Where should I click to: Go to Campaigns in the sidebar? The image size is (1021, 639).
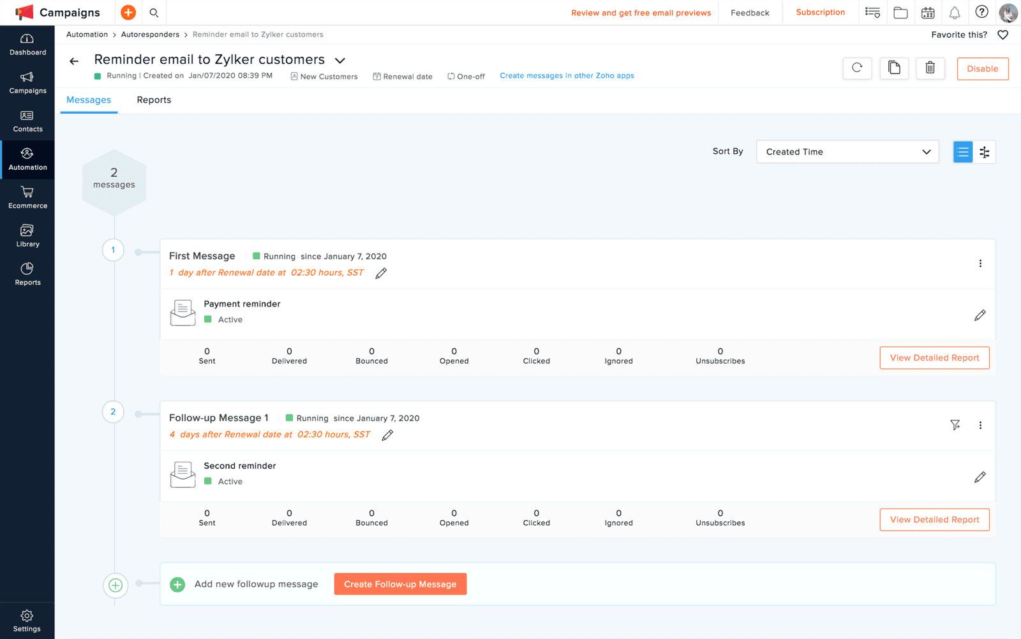coord(27,83)
